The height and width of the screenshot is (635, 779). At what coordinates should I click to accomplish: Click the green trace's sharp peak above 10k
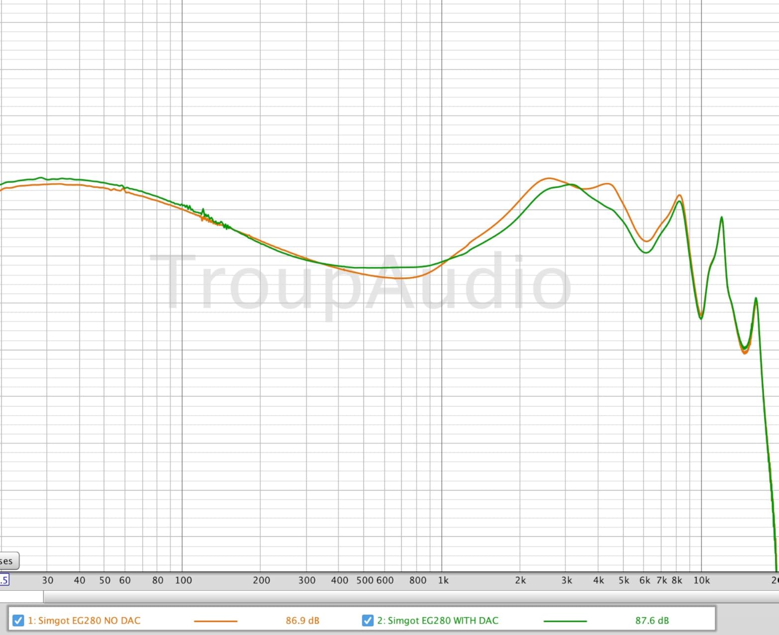point(721,218)
